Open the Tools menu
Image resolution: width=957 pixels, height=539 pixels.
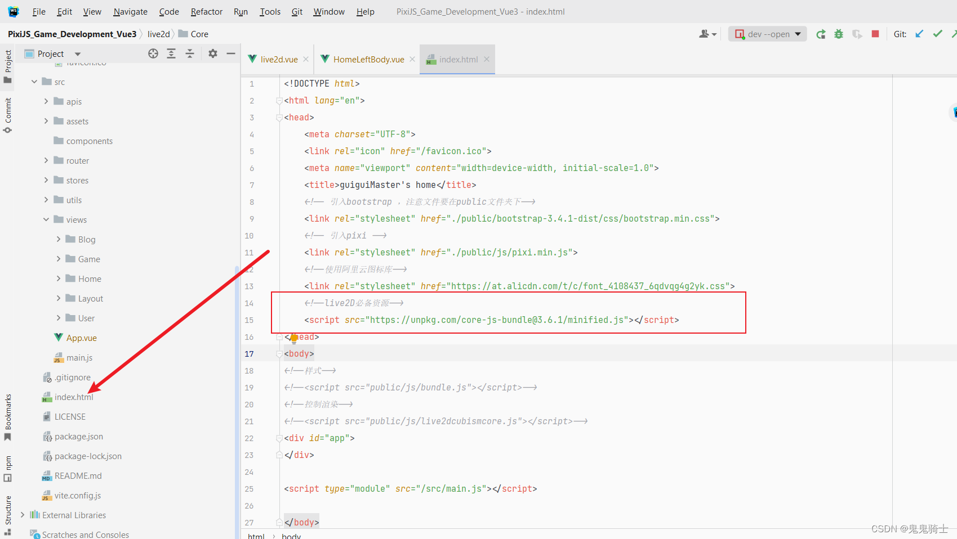click(270, 12)
